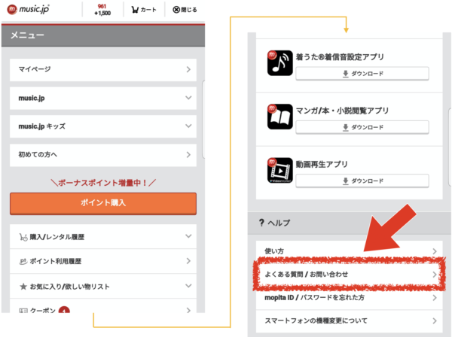452x337 pixels.
Task: Download the 着うた着信音設定アプリ
Action: 362,74
